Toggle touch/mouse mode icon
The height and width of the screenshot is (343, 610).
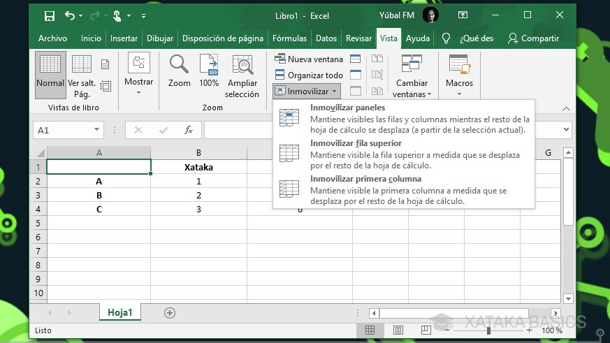click(117, 16)
